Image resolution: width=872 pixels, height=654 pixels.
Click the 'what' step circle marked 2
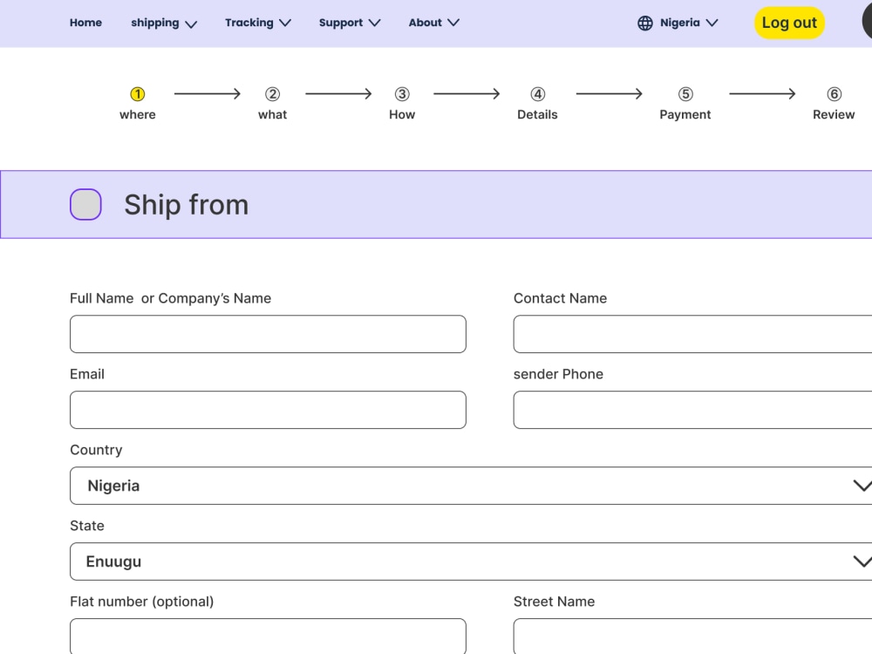click(x=272, y=92)
